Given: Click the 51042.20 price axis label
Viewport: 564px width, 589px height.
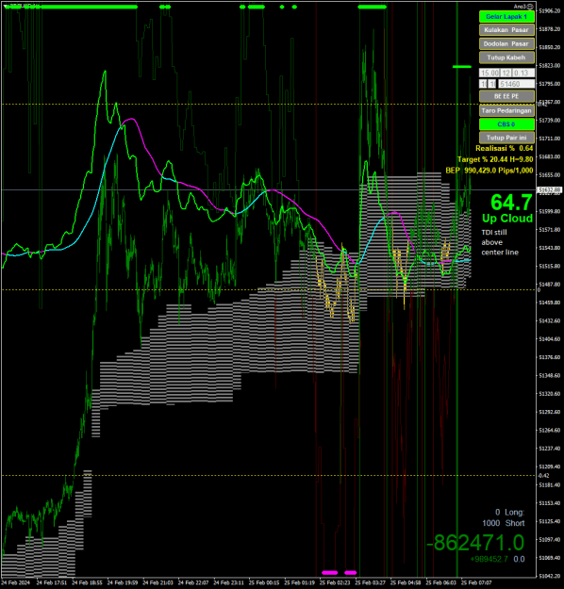Looking at the screenshot, I should 549,576.
